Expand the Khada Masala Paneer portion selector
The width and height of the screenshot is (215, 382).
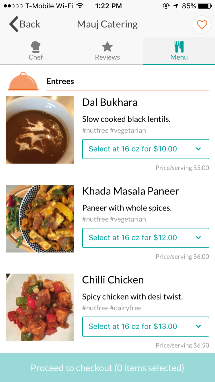146,238
